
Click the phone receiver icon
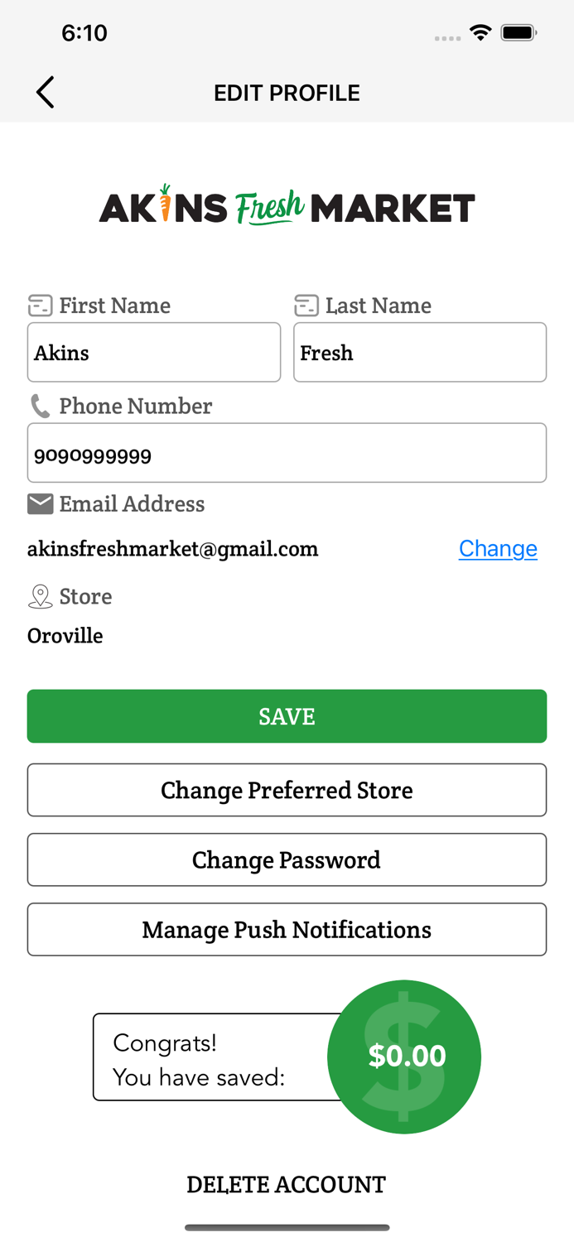coord(39,405)
